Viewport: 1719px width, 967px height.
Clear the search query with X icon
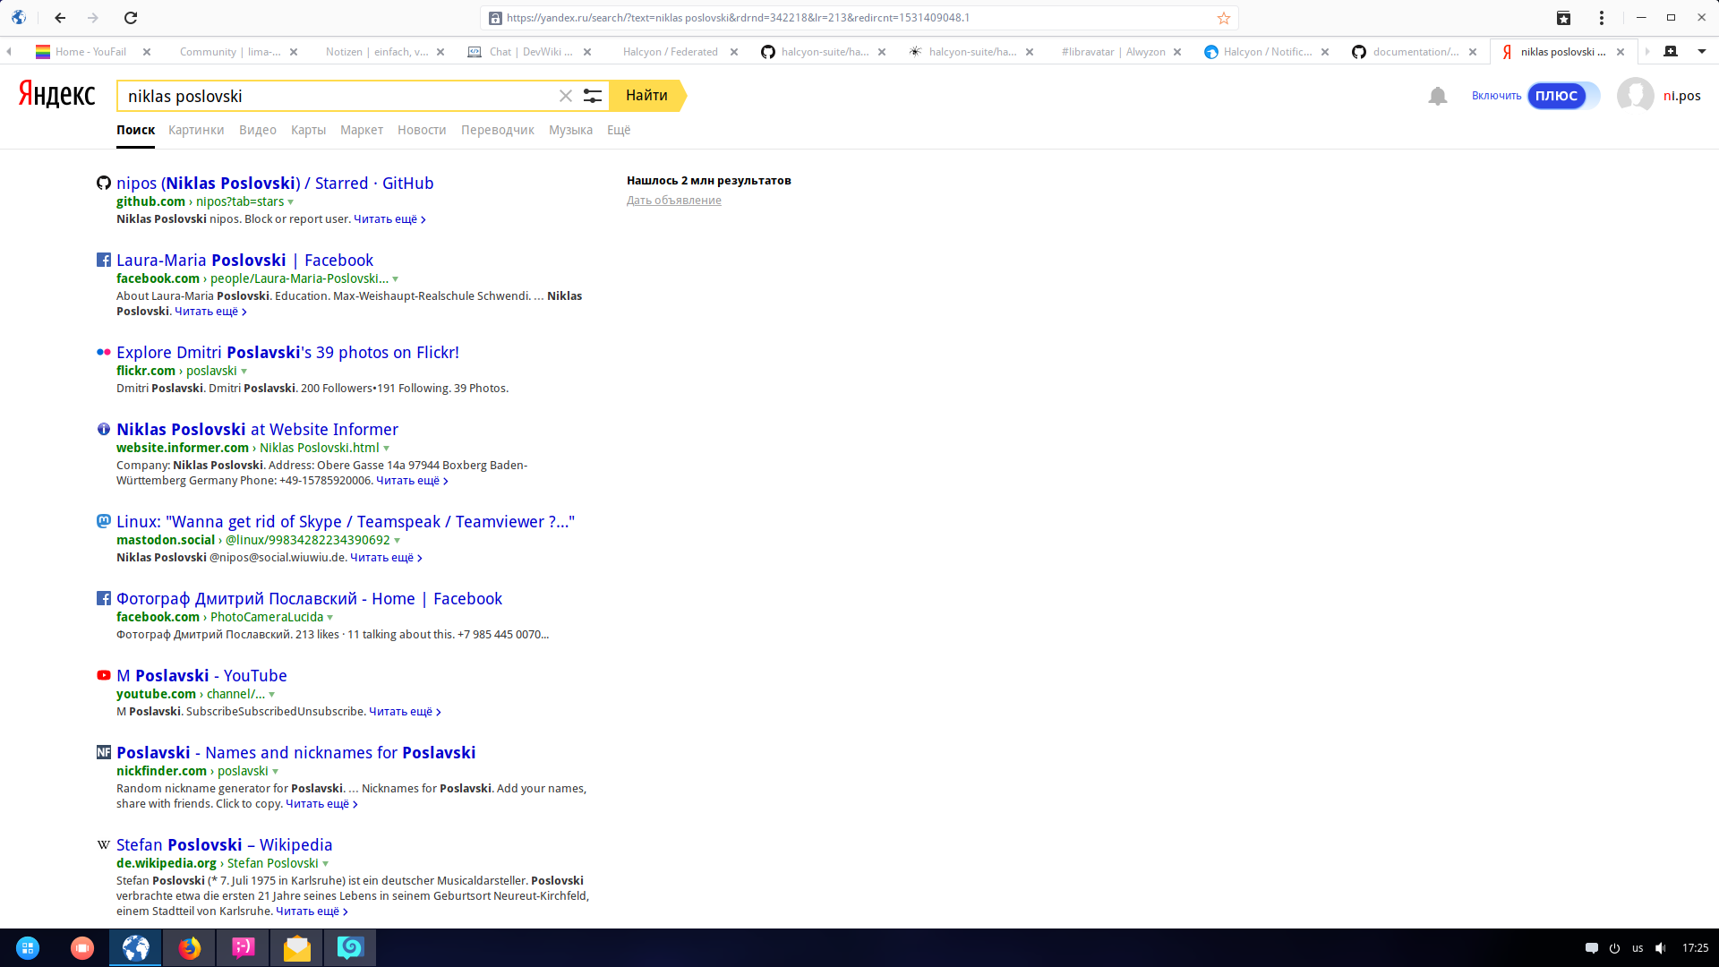(x=565, y=96)
